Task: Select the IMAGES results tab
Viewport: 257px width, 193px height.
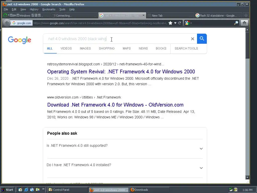Action: 85,49
